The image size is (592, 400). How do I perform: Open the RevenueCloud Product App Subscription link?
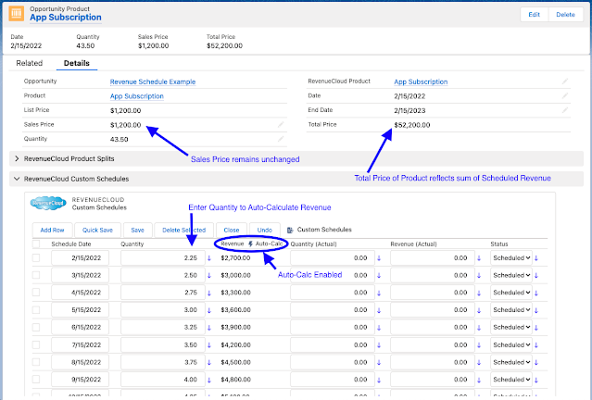(421, 81)
